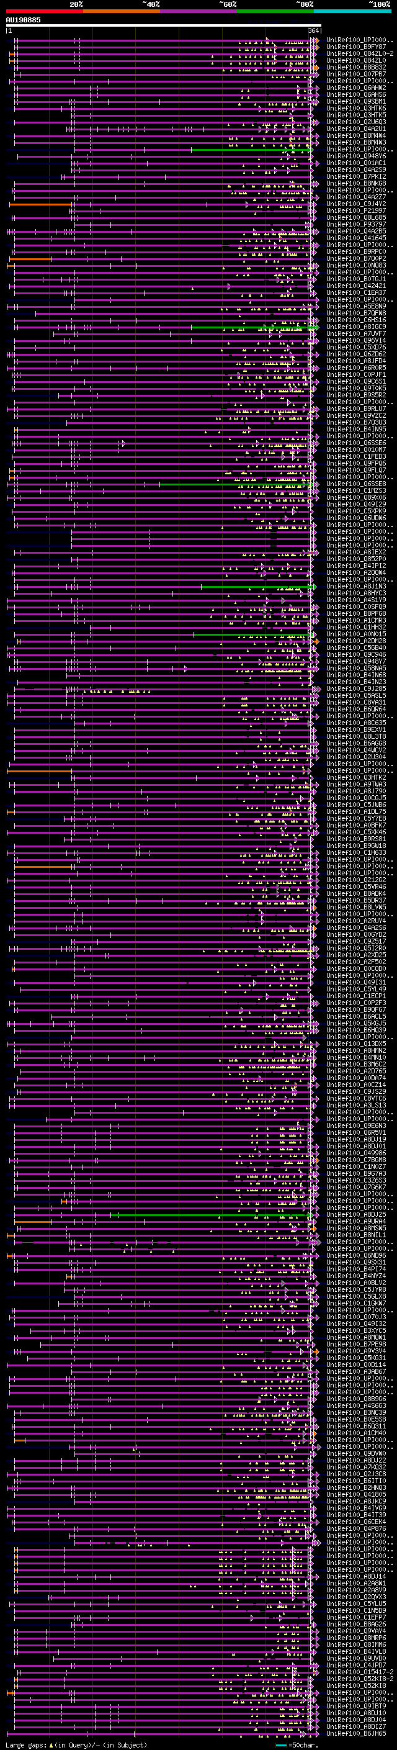Click the white AU190885 query sequence bar
397x1750 pixels.
(x=164, y=25)
